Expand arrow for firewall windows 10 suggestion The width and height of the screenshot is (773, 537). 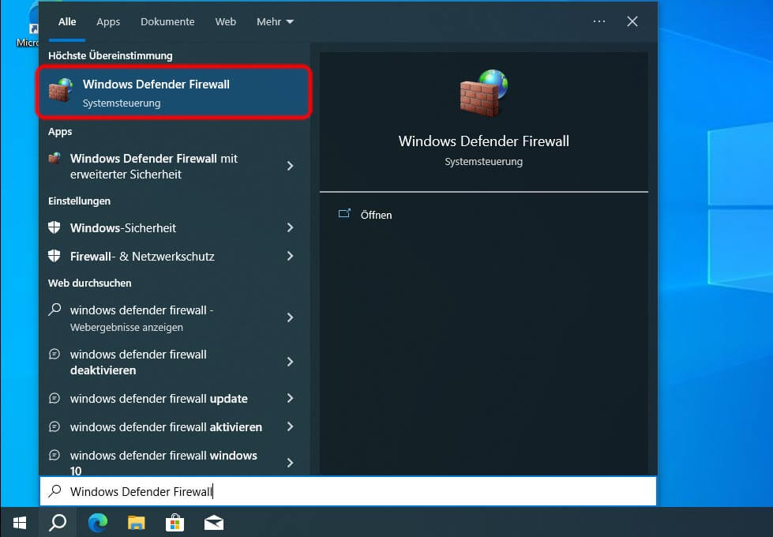(x=290, y=463)
